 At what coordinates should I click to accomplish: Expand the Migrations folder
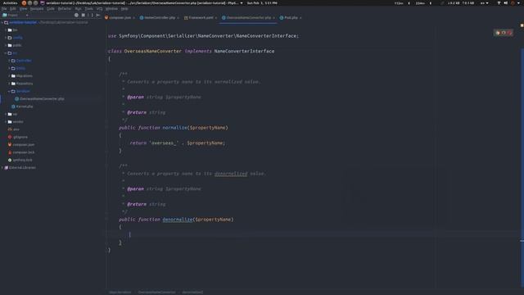tap(9, 76)
